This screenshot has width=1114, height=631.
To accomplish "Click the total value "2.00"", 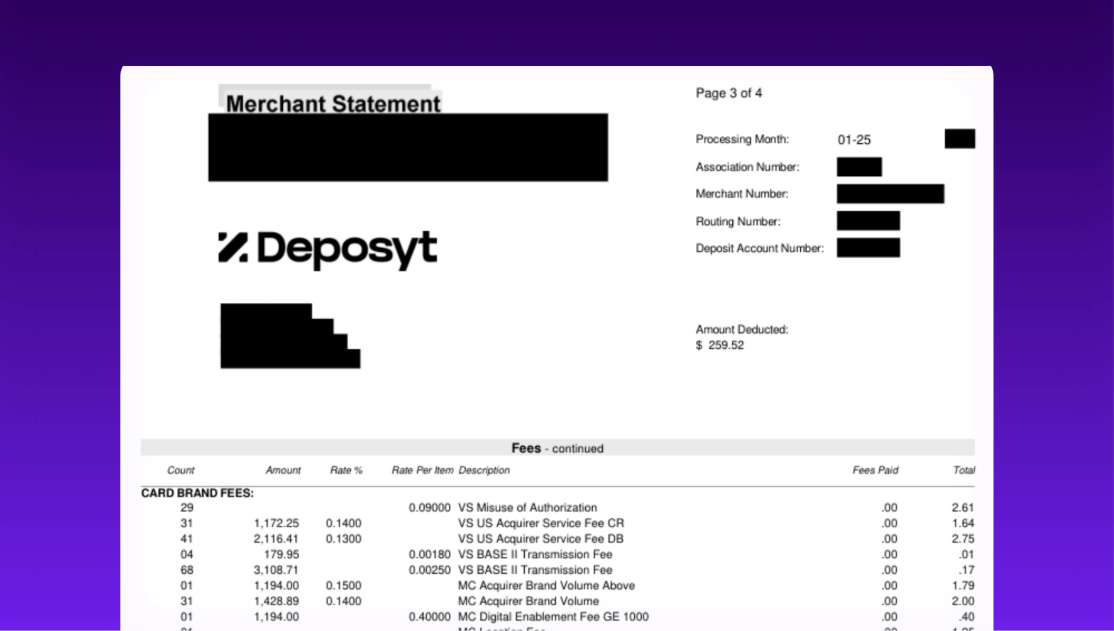I will tap(963, 601).
